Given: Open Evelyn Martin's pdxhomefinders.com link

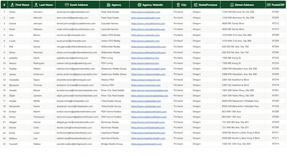Looking at the screenshot, I should tap(149, 112).
